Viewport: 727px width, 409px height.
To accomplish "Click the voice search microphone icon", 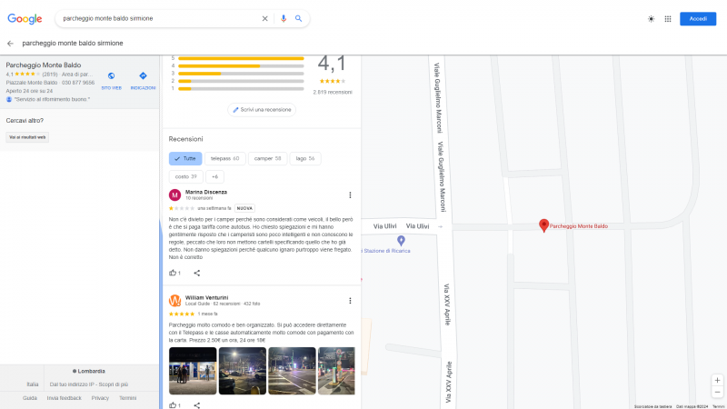I will 283,18.
